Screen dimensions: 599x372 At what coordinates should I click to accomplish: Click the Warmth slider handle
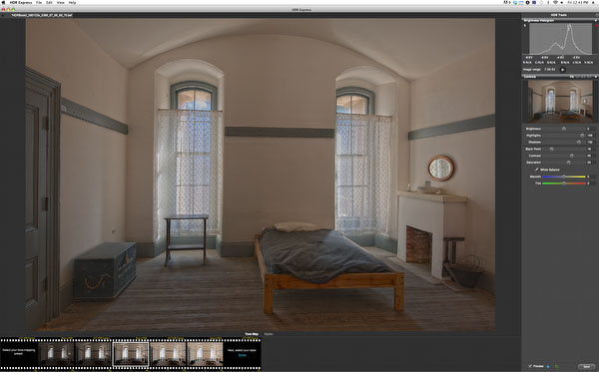pyautogui.click(x=564, y=177)
